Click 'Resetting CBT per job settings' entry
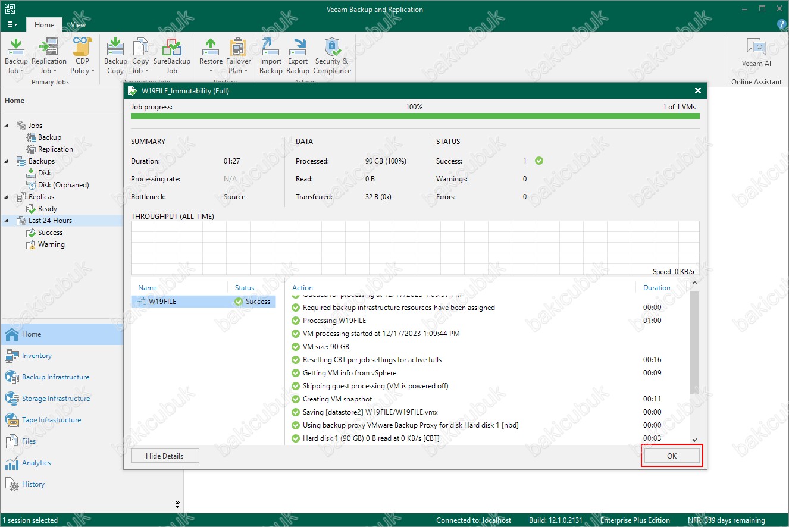The height and width of the screenshot is (527, 789). 372,360
